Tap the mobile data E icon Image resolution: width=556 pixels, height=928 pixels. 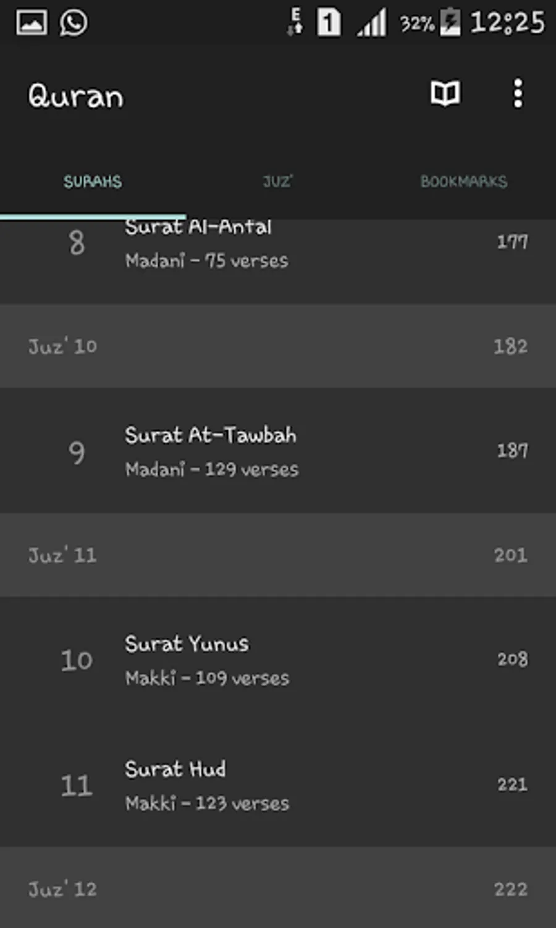(x=295, y=23)
